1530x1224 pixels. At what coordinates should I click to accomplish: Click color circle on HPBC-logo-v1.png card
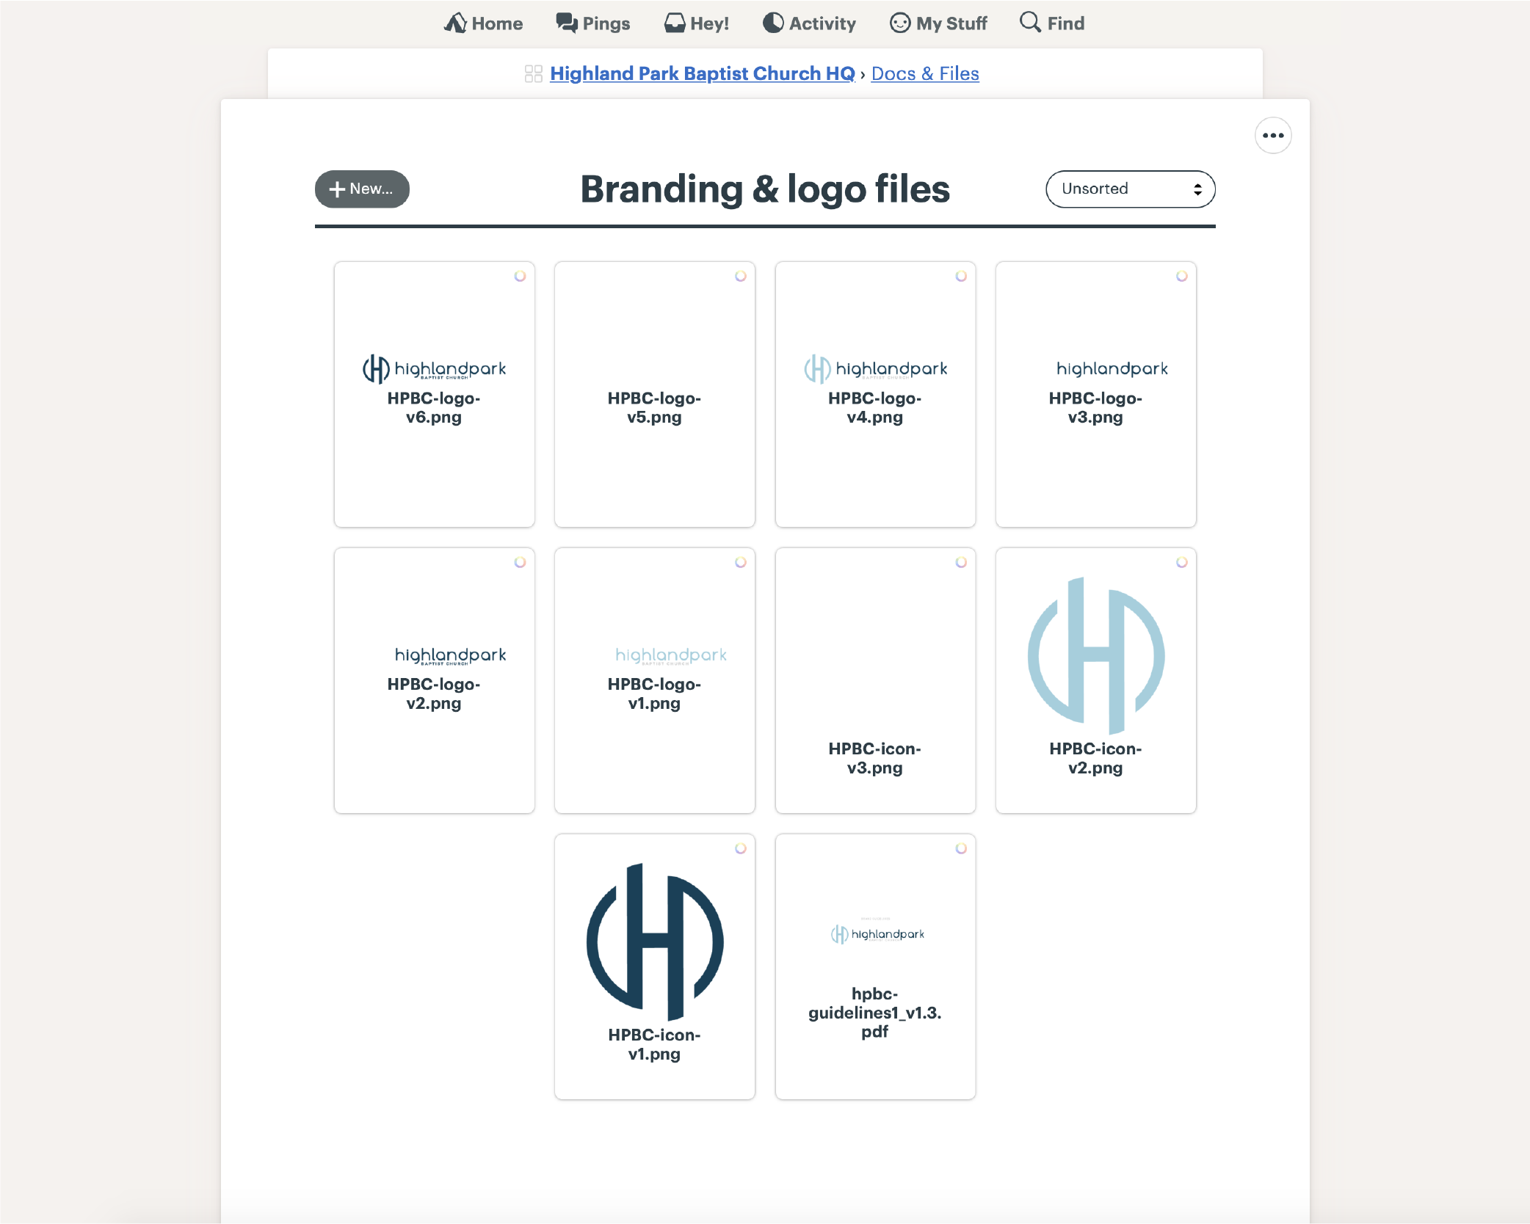[x=741, y=562]
